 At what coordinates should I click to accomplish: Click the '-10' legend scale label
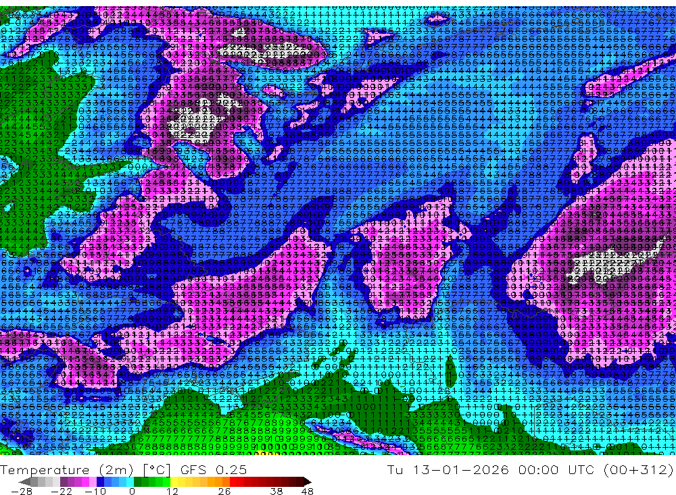click(x=96, y=492)
